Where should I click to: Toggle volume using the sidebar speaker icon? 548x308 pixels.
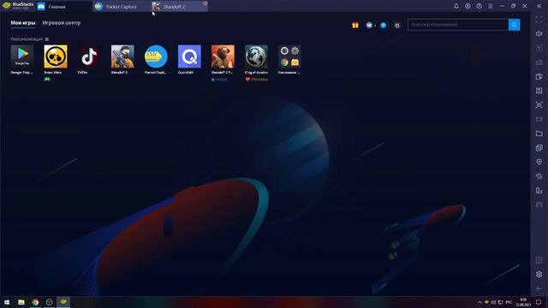click(539, 33)
